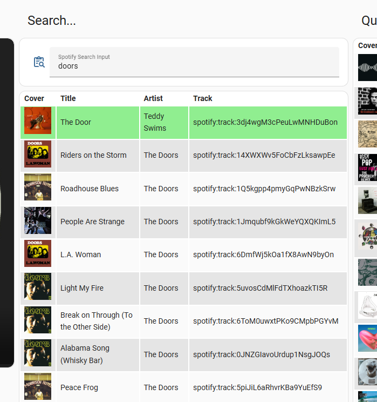The height and width of the screenshot is (402, 377).
Task: Select the L.A. Woman track cover image
Action: (x=38, y=253)
